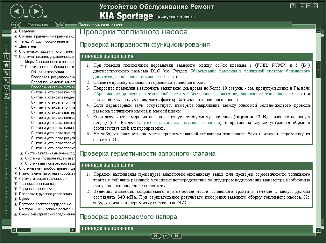The height and width of the screenshot is (244, 326).
Task: Click the content scrollbar down arrow
Action: point(318,230)
